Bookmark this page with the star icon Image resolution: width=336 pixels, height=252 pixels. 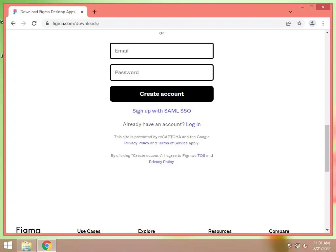click(299, 23)
